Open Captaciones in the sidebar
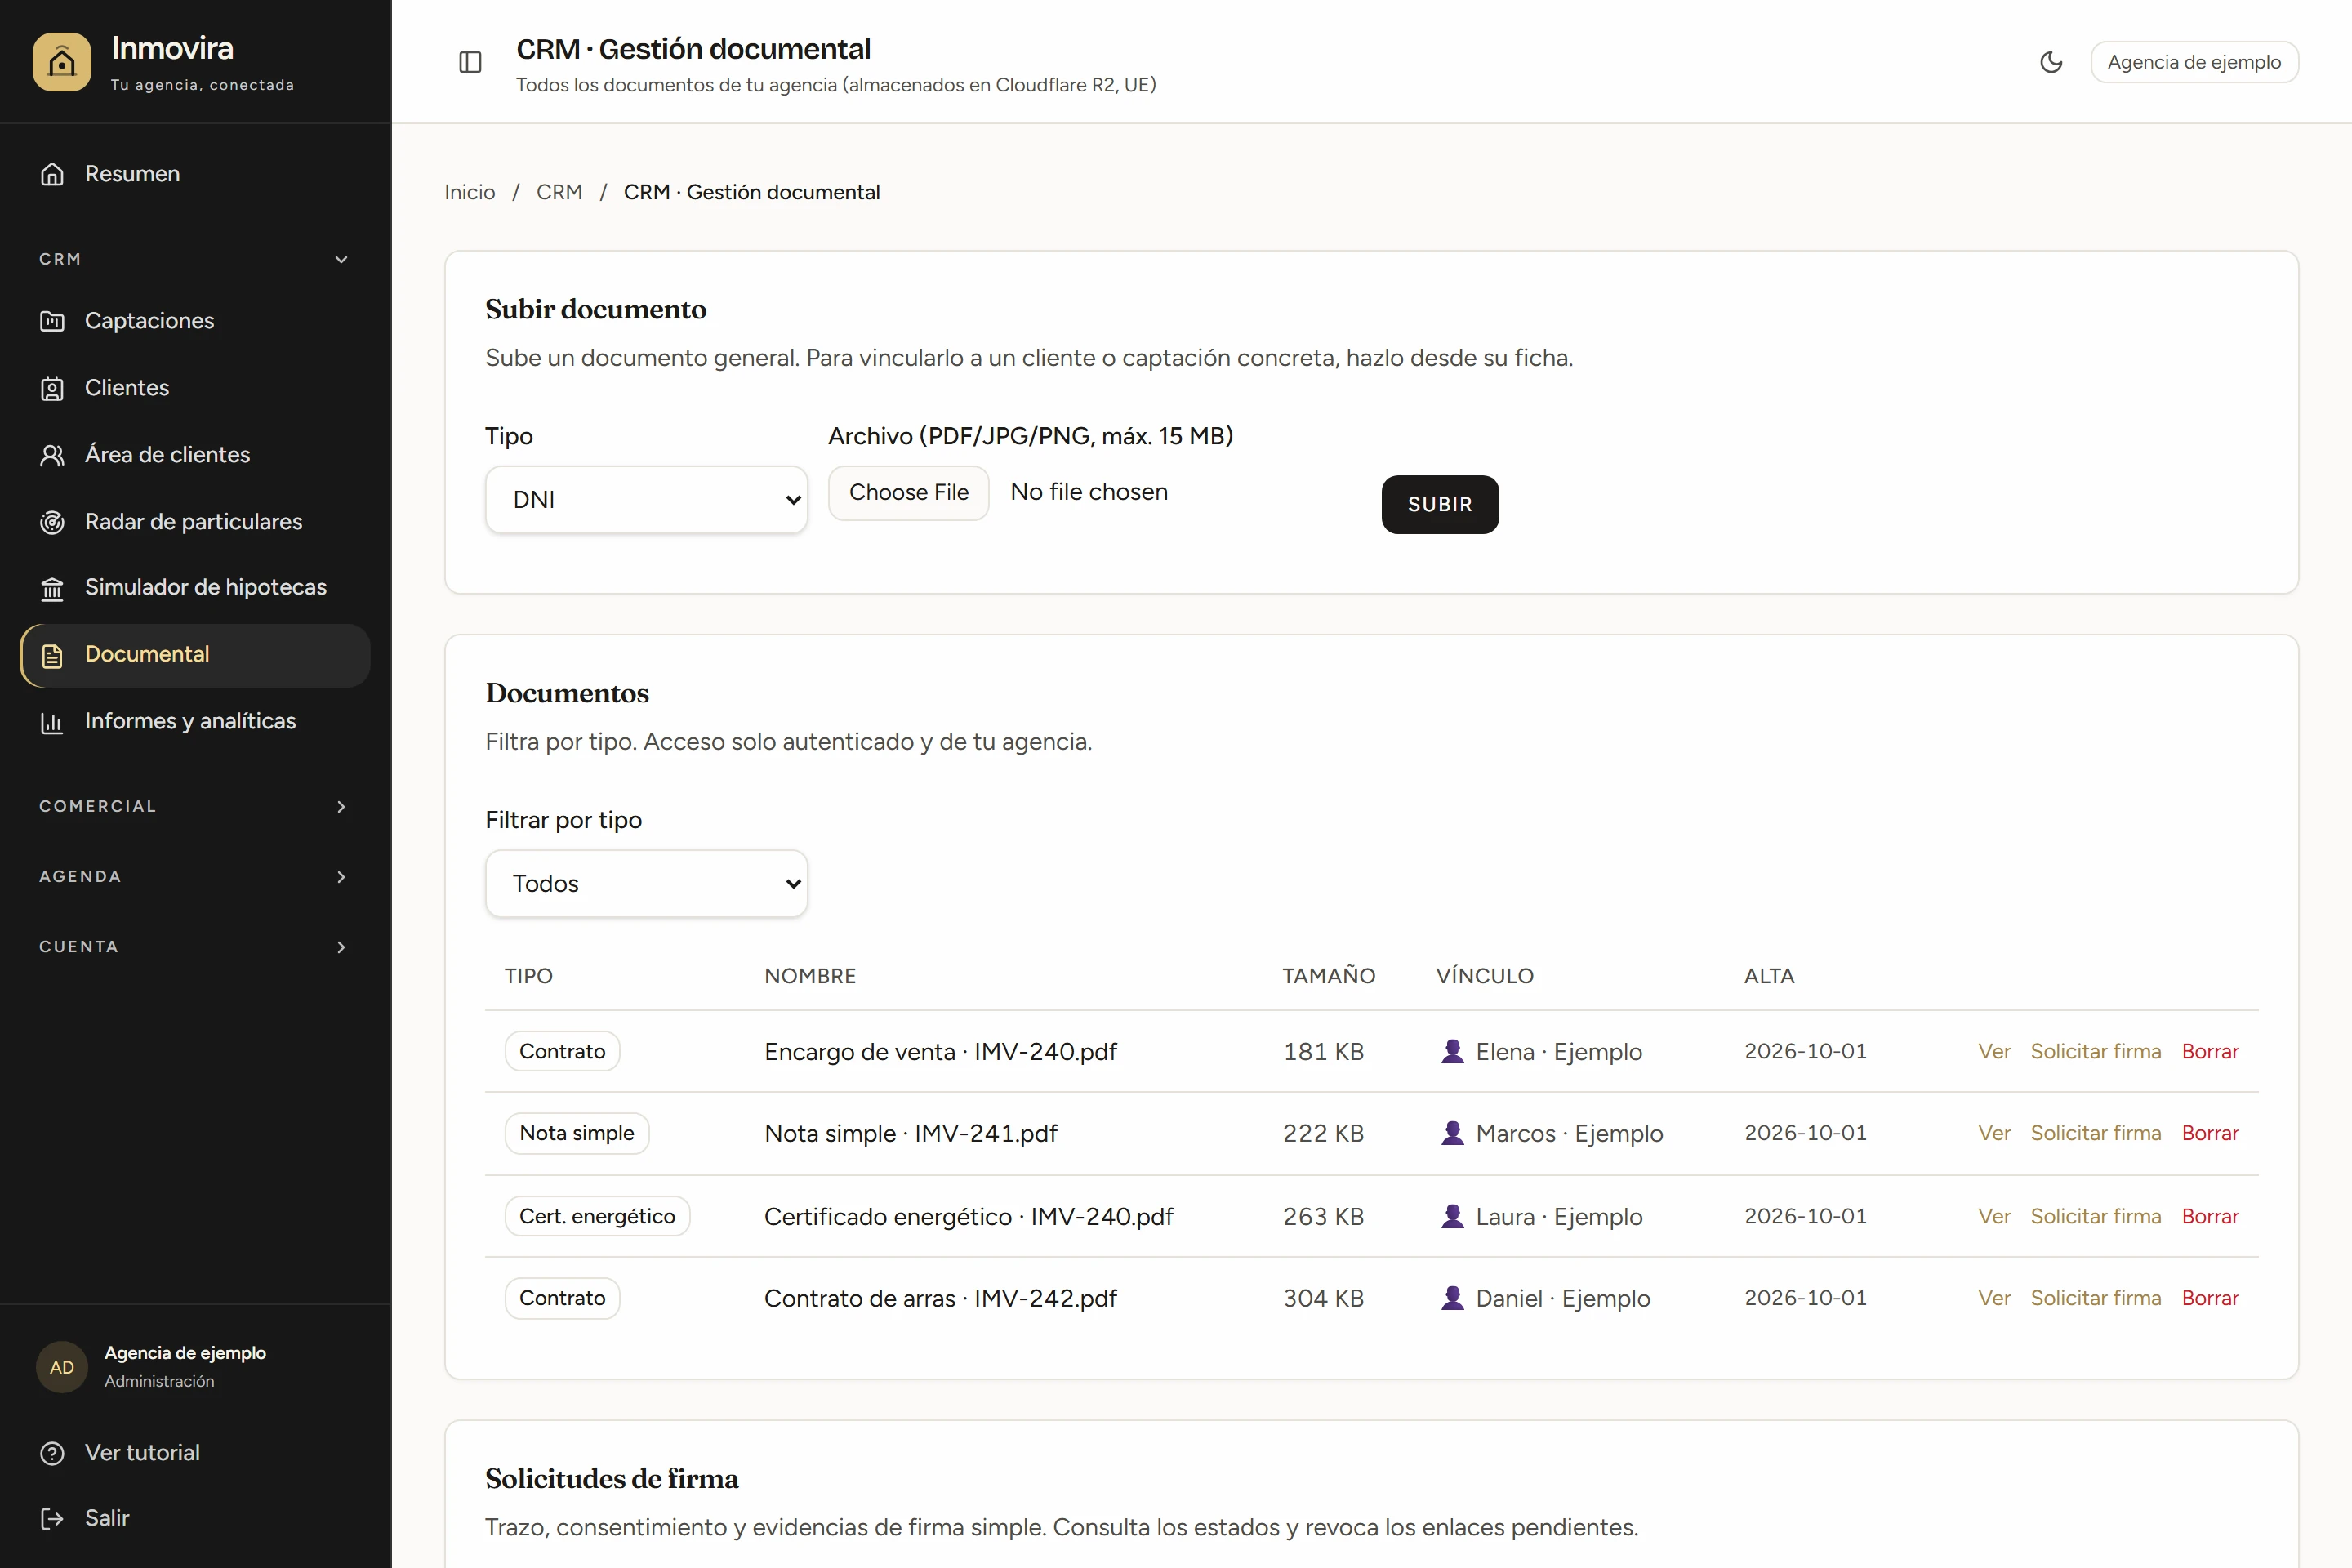The width and height of the screenshot is (2352, 1568). tap(195, 321)
